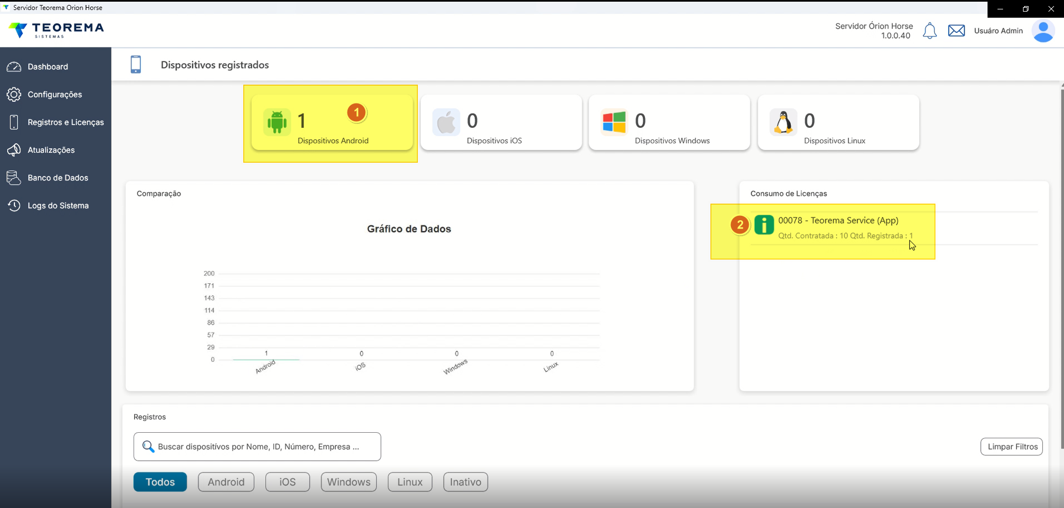Click the Comparação panel title
The height and width of the screenshot is (508, 1064).
click(159, 194)
